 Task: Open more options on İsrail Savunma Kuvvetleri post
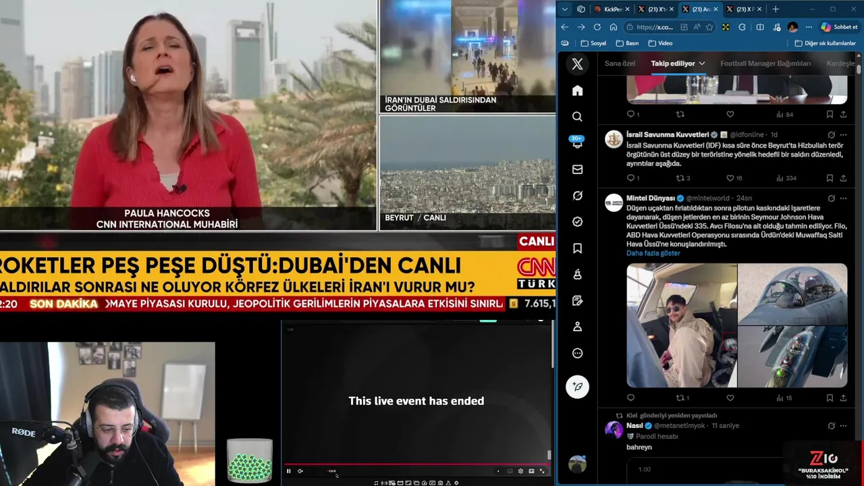(x=843, y=135)
